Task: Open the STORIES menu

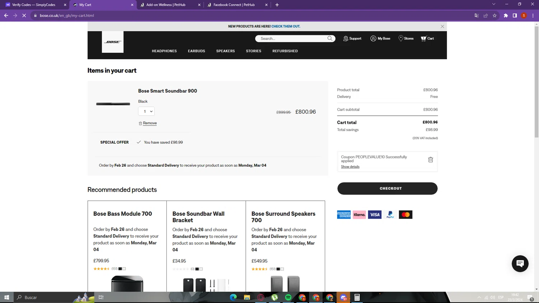Action: (x=254, y=51)
